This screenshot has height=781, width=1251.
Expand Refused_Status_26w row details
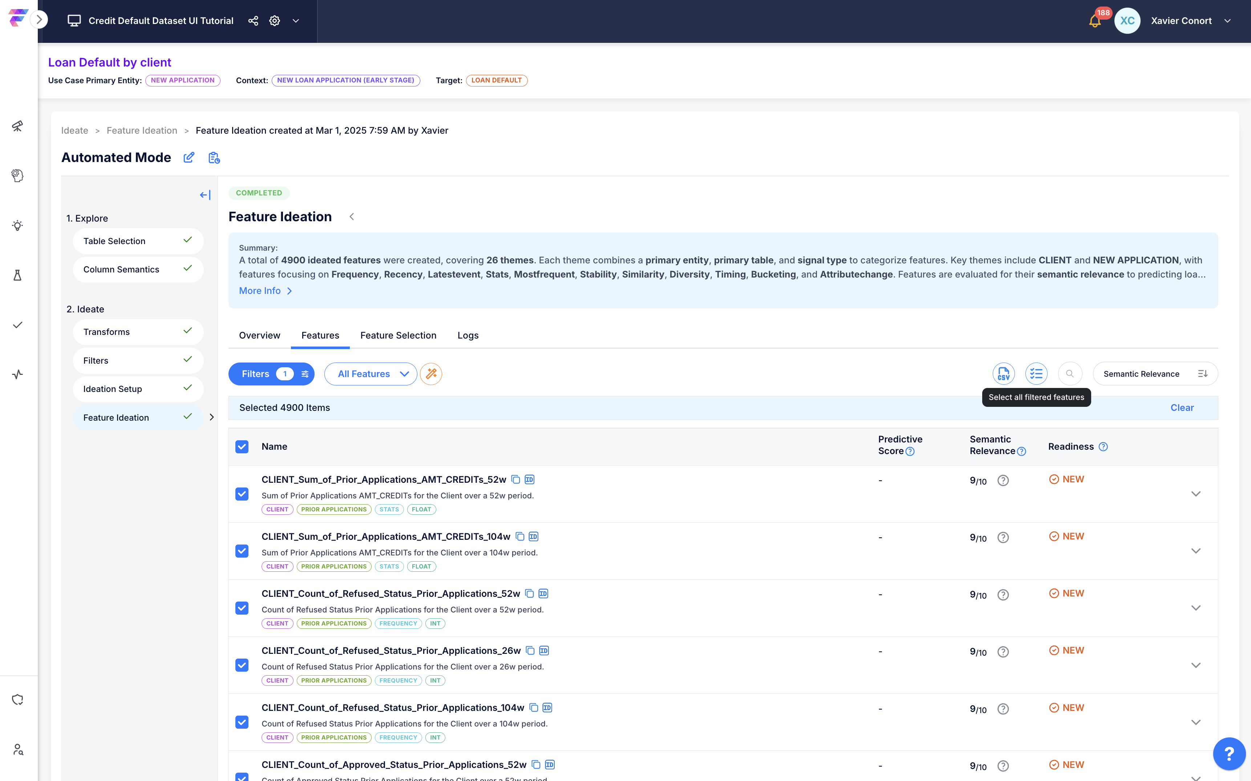coord(1196,665)
